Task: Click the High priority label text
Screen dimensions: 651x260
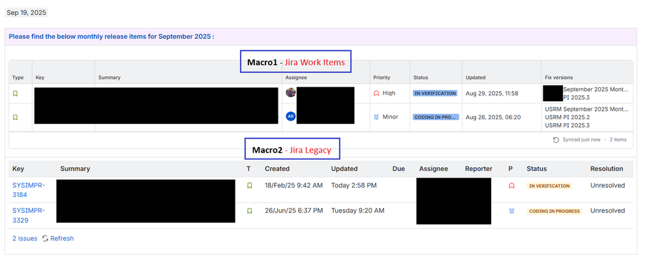Action: tap(389, 93)
